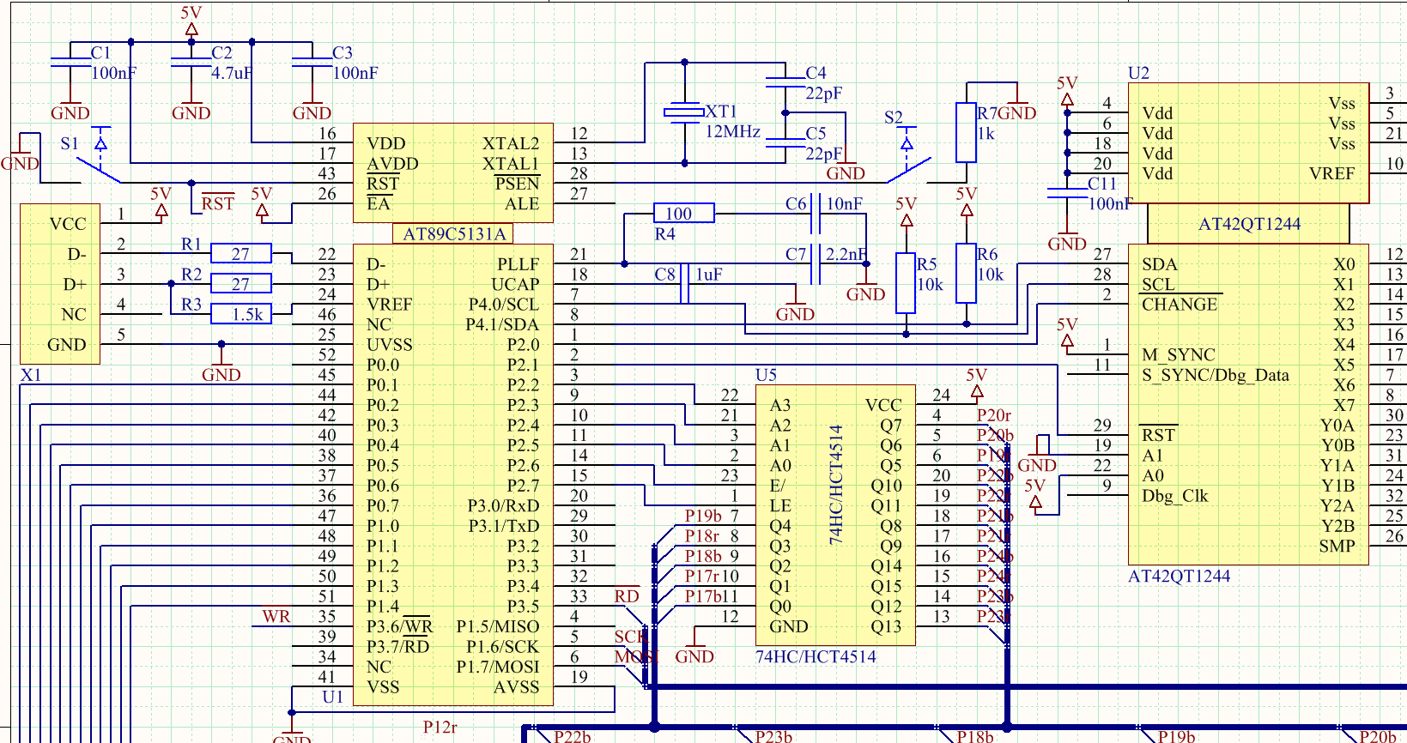This screenshot has width=1407, height=743.
Task: Select resistor R5 10k symbol
Action: tap(906, 283)
